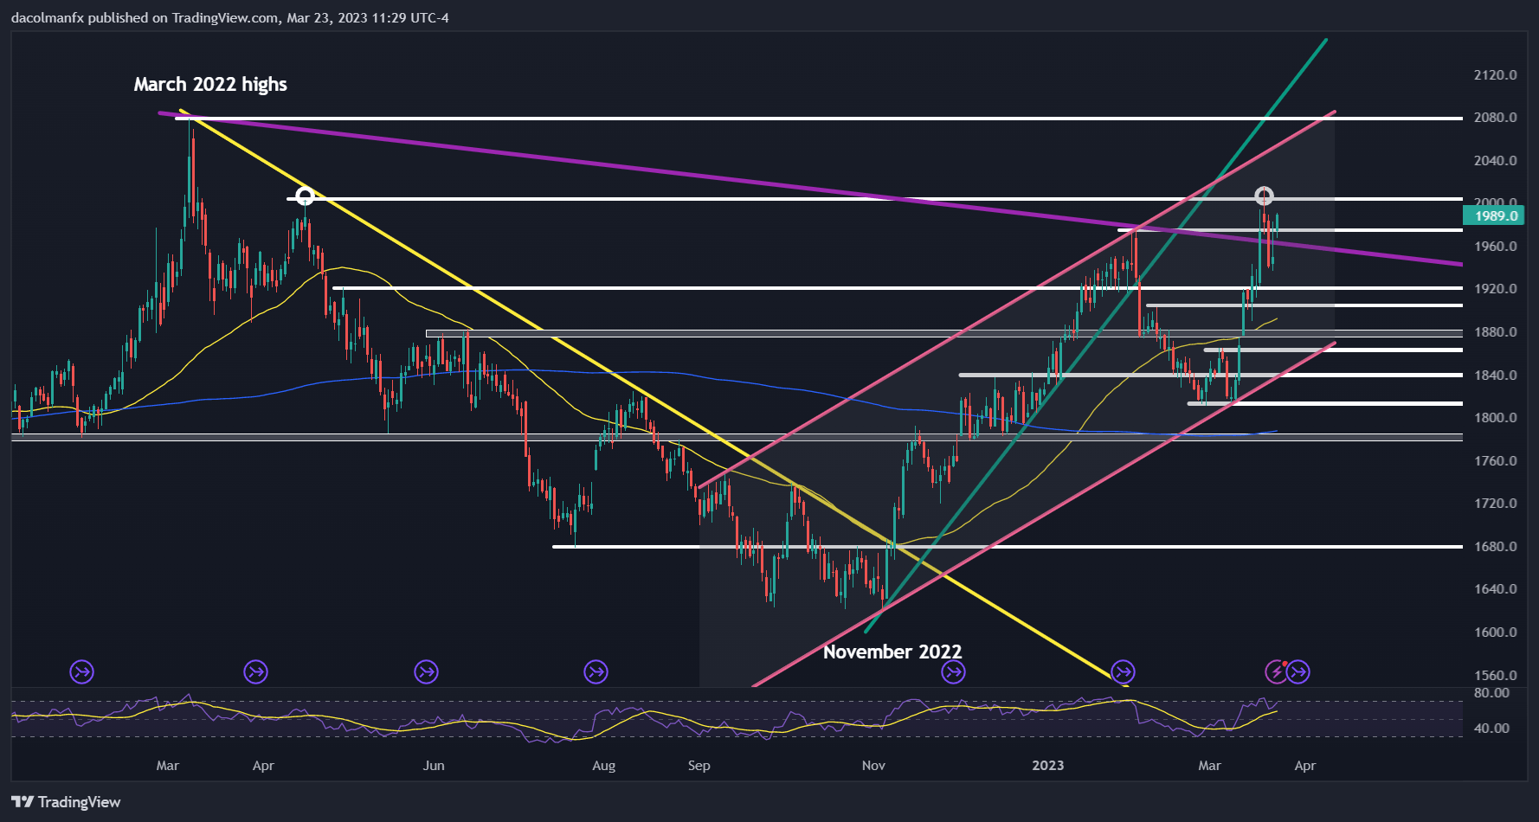Open the event marker above the Aug label
1539x822 pixels.
[x=596, y=671]
